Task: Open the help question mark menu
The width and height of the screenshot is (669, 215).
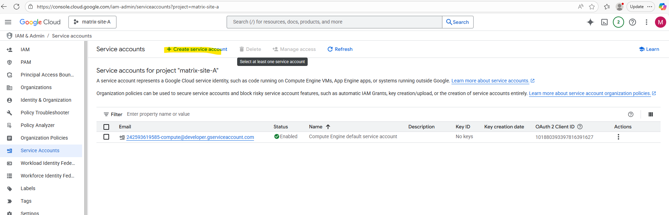Action: (633, 22)
